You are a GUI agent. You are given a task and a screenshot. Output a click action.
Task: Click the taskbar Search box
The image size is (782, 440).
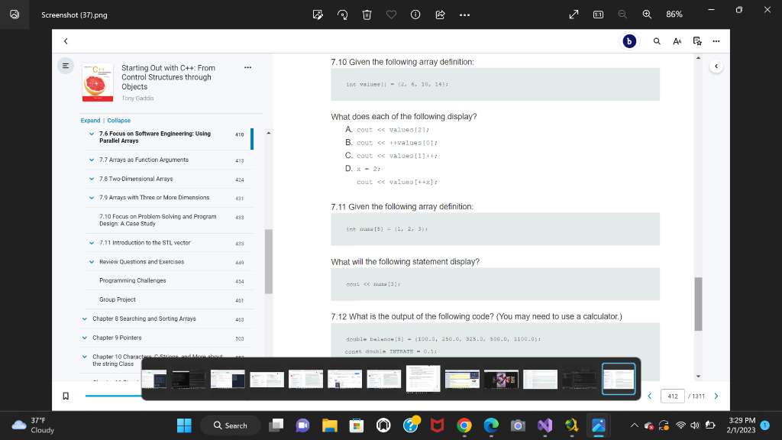[231, 425]
